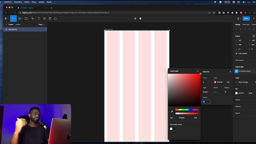Image resolution: width=256 pixels, height=144 pixels.
Task: Open the Figma main menu icon
Action: [6, 19]
